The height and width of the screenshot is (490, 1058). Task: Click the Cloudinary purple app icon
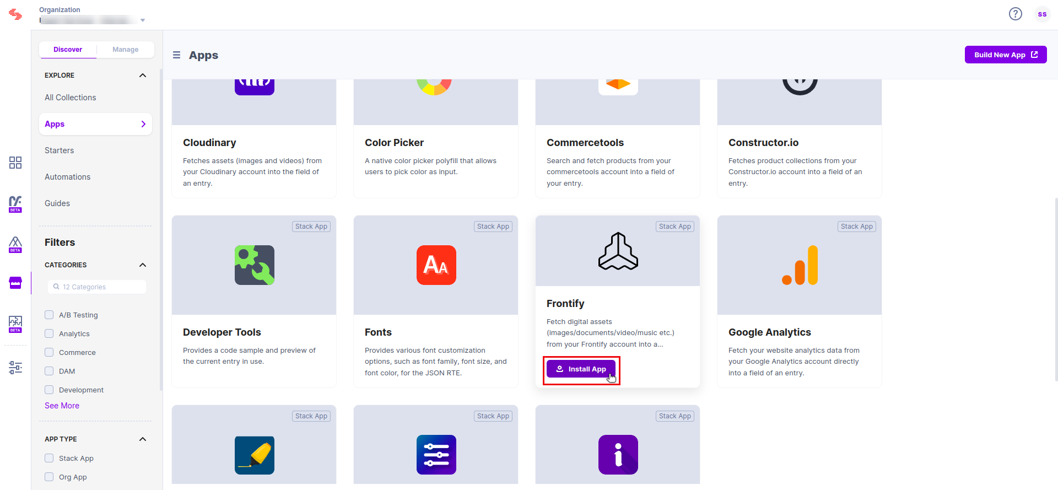[255, 87]
